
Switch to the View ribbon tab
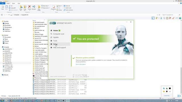pyautogui.click(x=19, y=3)
